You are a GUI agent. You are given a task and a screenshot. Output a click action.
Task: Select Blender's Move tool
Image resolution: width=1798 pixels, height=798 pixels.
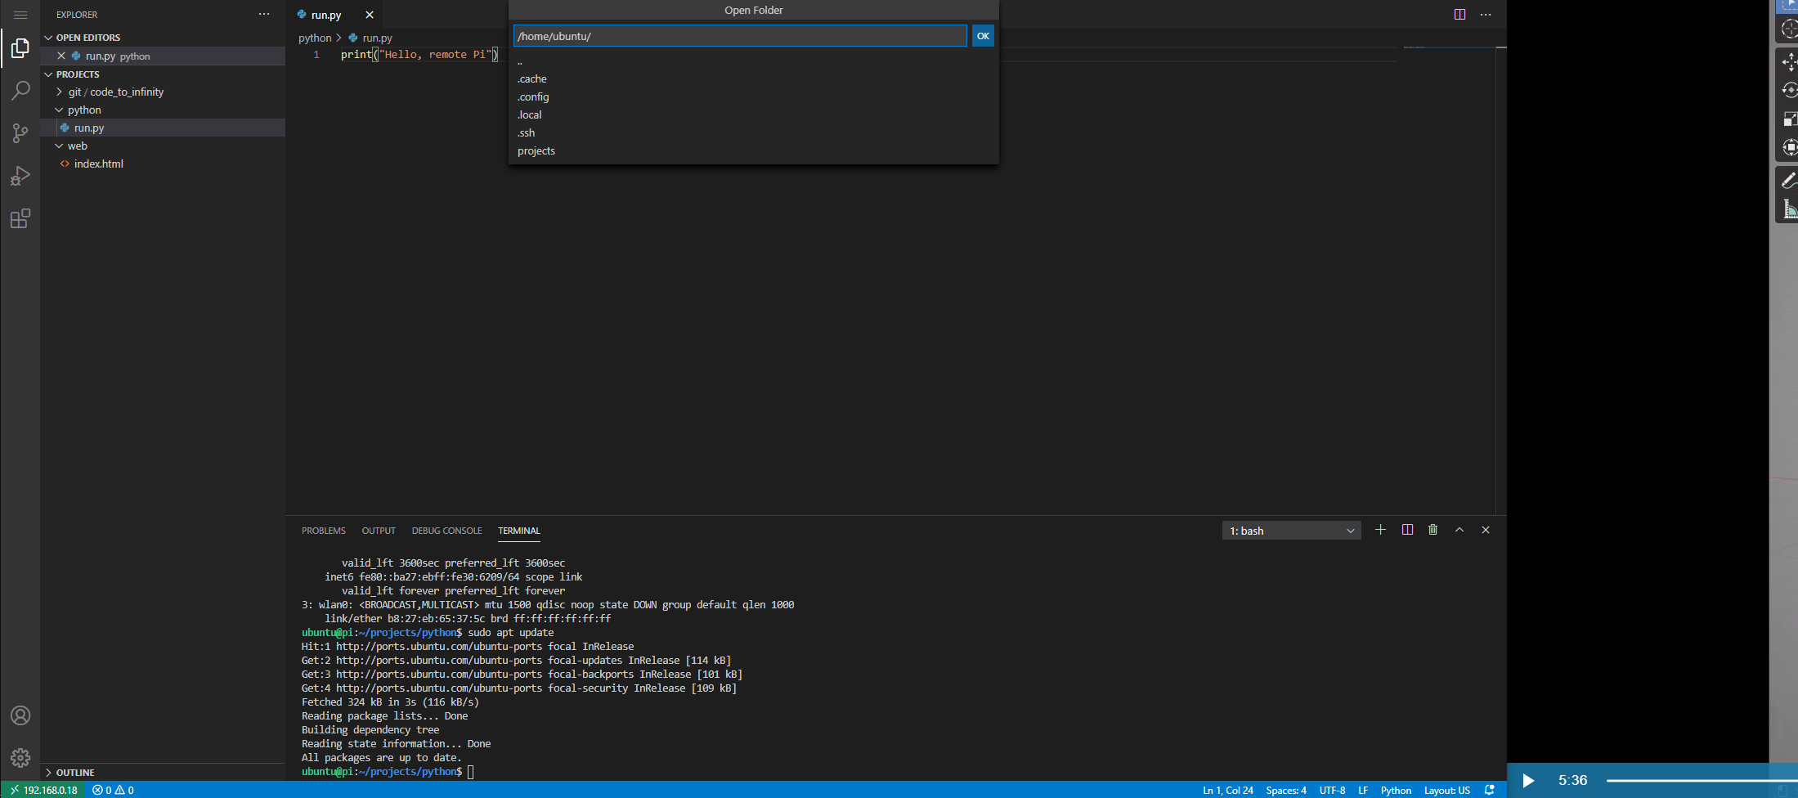(1789, 61)
